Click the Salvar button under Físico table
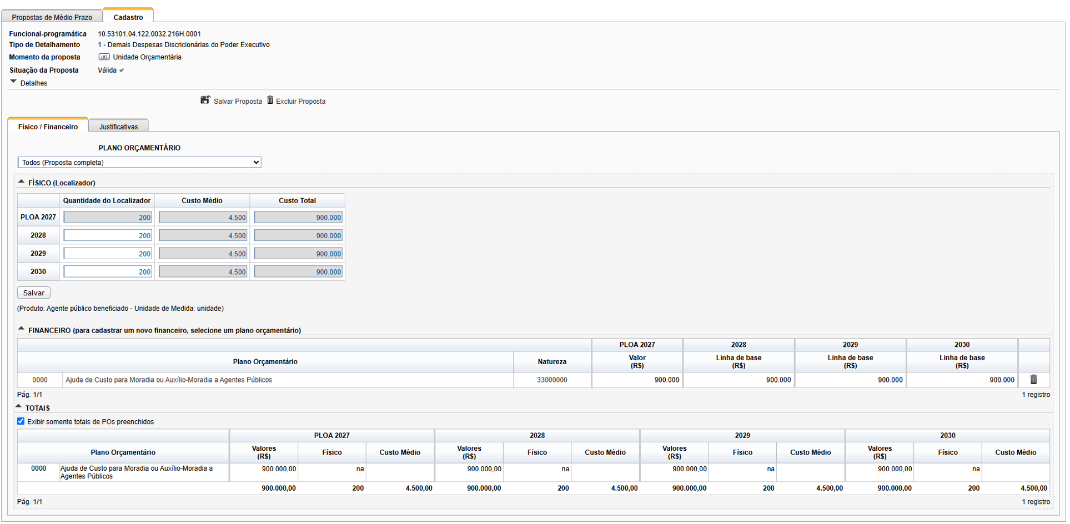Image resolution: width=1070 pixels, height=524 pixels. click(34, 293)
